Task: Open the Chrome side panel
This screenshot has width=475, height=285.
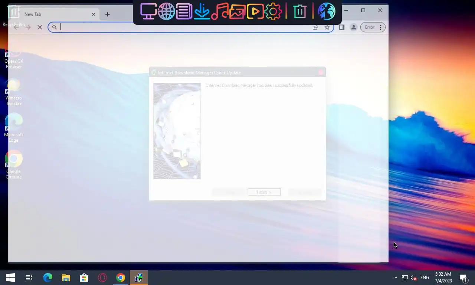Action: (342, 27)
